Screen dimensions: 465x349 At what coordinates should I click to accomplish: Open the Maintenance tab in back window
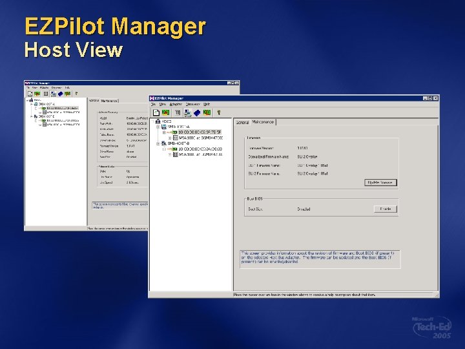tap(109, 101)
